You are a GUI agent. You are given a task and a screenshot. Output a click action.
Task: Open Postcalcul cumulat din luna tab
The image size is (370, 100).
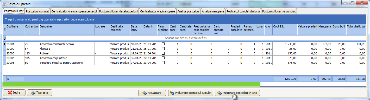(x=243, y=11)
